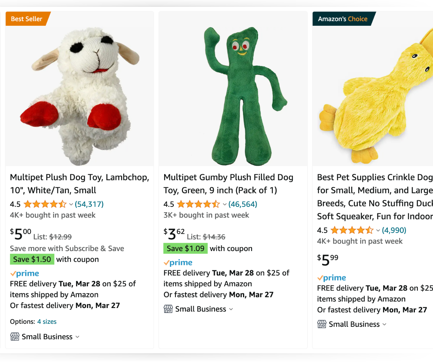Click the Amazon's Choice badge
Screen dimensions: 433x362
click(x=342, y=19)
